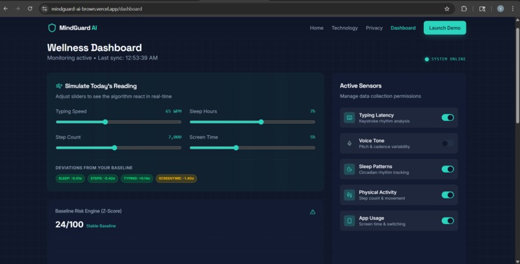Click the Typing Latency keyboard icon
Viewport: 520px width, 264px height.
pos(349,117)
